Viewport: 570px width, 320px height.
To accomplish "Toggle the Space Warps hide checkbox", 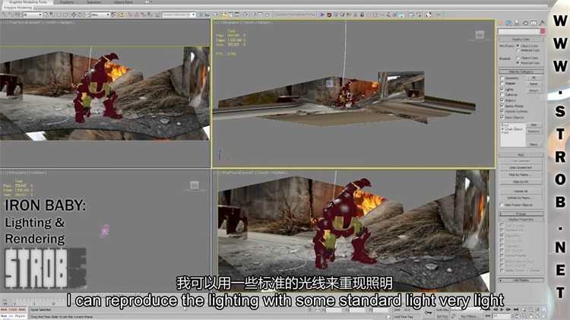I will [502, 106].
